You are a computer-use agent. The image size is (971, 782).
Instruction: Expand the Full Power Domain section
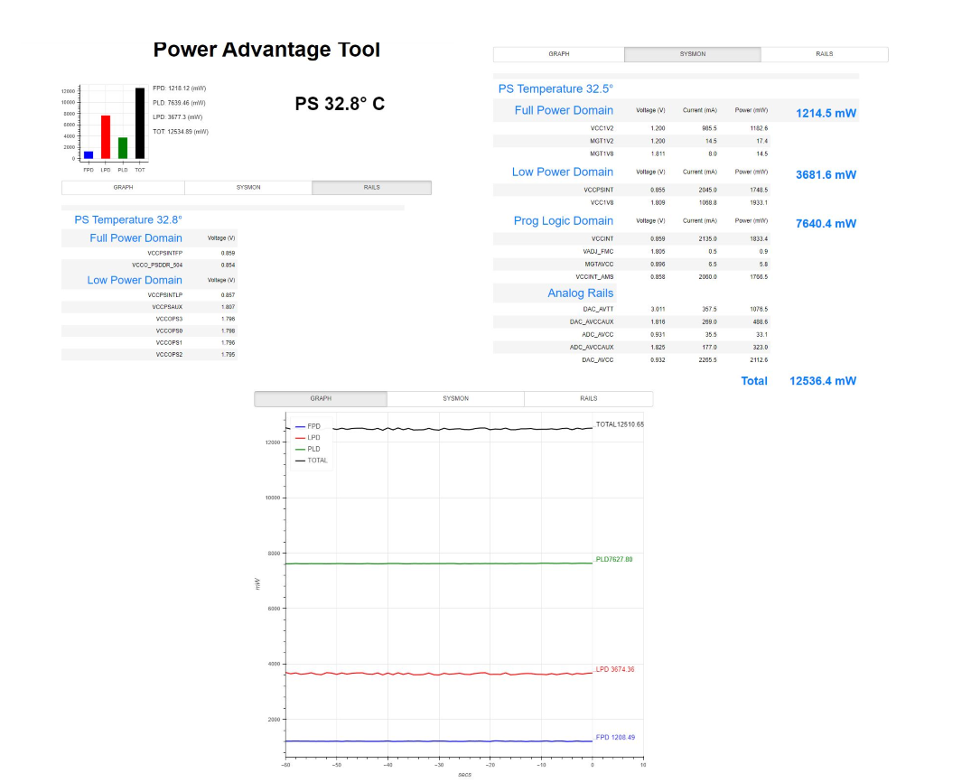point(564,110)
